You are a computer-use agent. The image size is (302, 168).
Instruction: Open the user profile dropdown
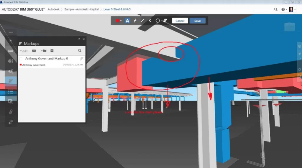292,9
